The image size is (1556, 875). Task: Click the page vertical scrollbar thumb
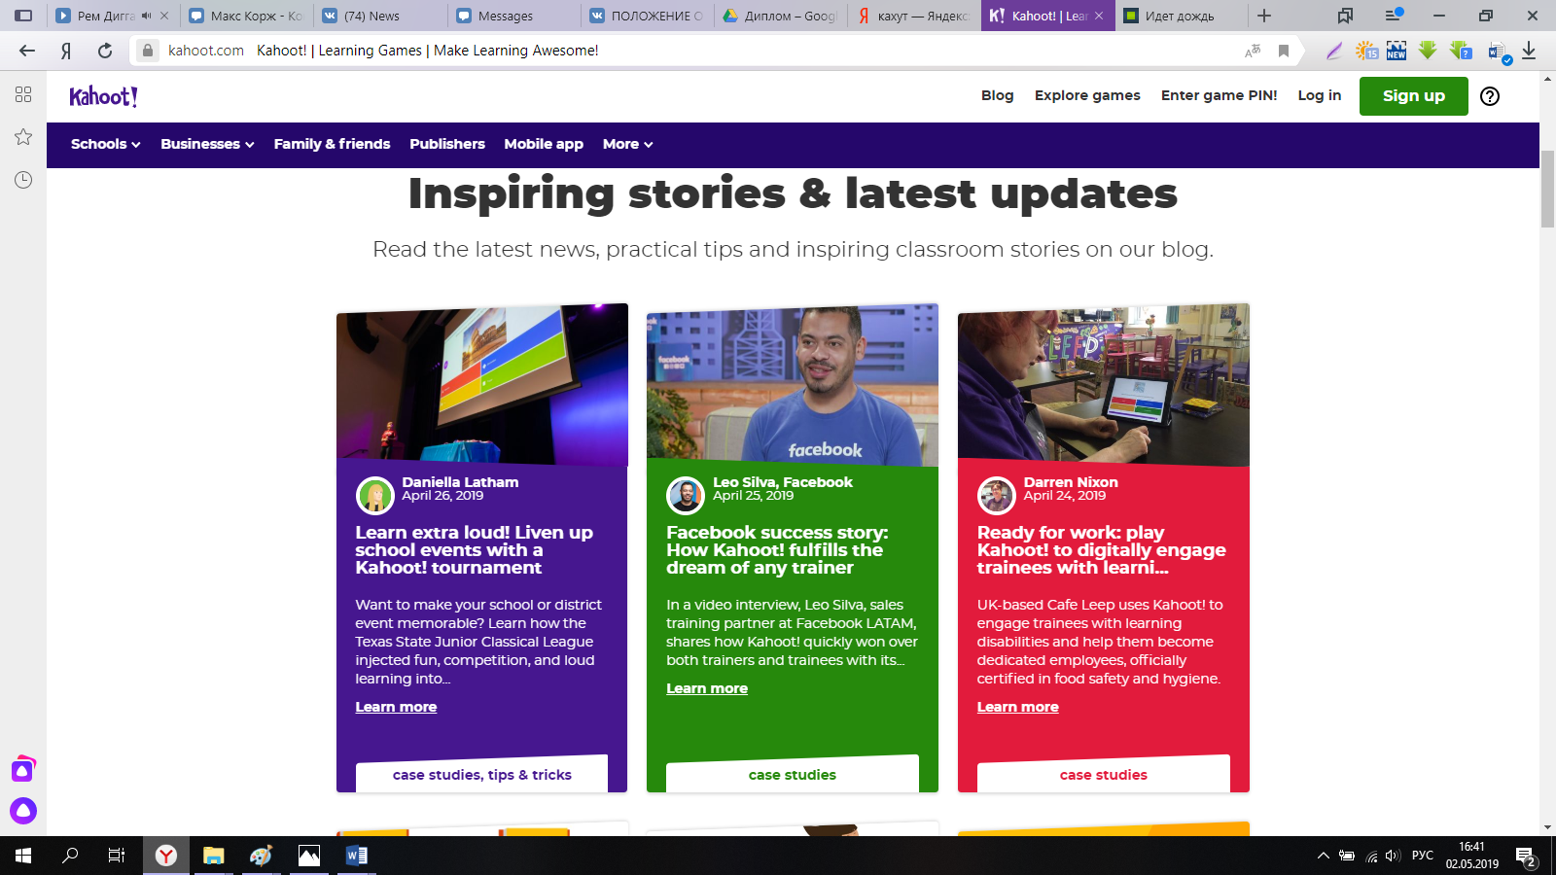[1547, 189]
